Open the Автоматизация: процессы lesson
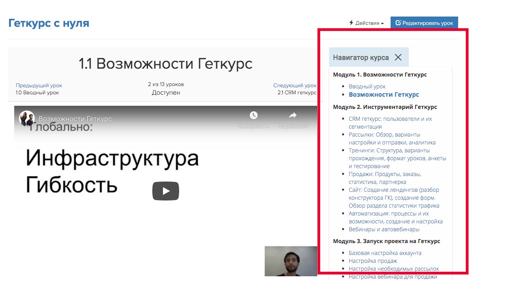Image resolution: width=509 pixels, height=281 pixels. pos(396,217)
